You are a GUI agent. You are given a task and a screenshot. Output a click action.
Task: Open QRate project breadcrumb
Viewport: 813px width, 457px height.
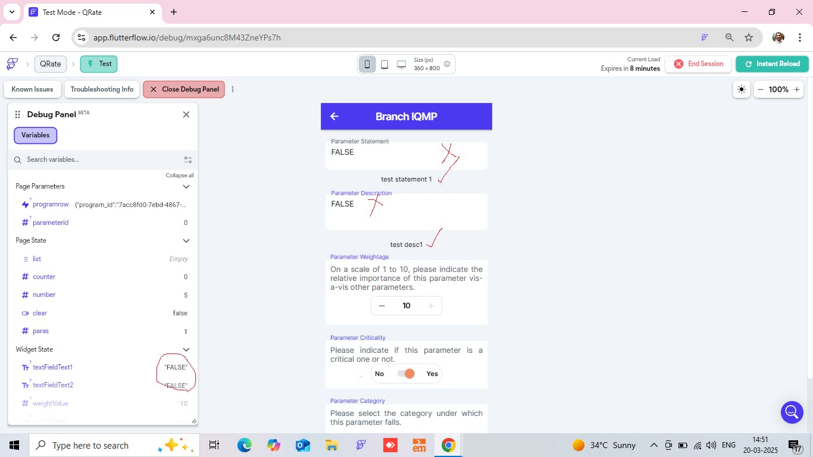(51, 64)
